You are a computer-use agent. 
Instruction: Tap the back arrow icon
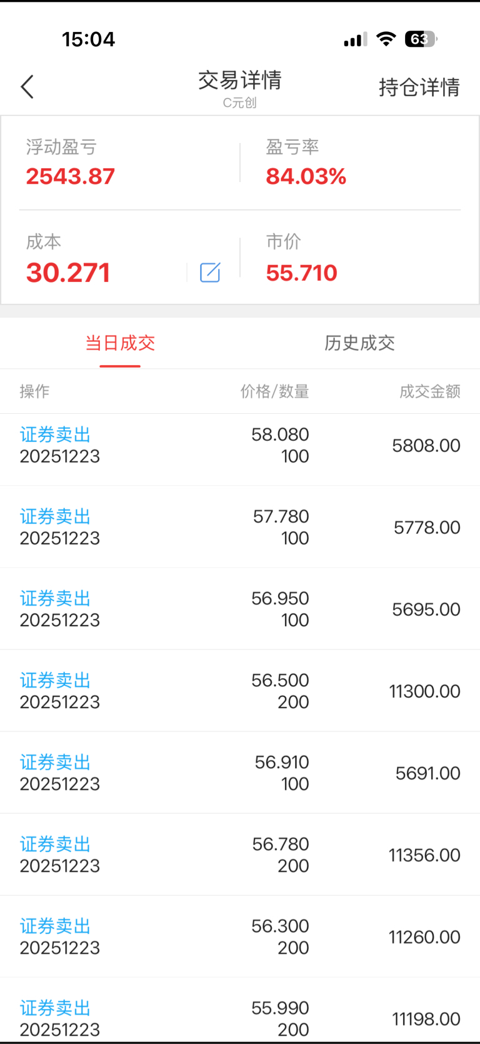coord(27,87)
